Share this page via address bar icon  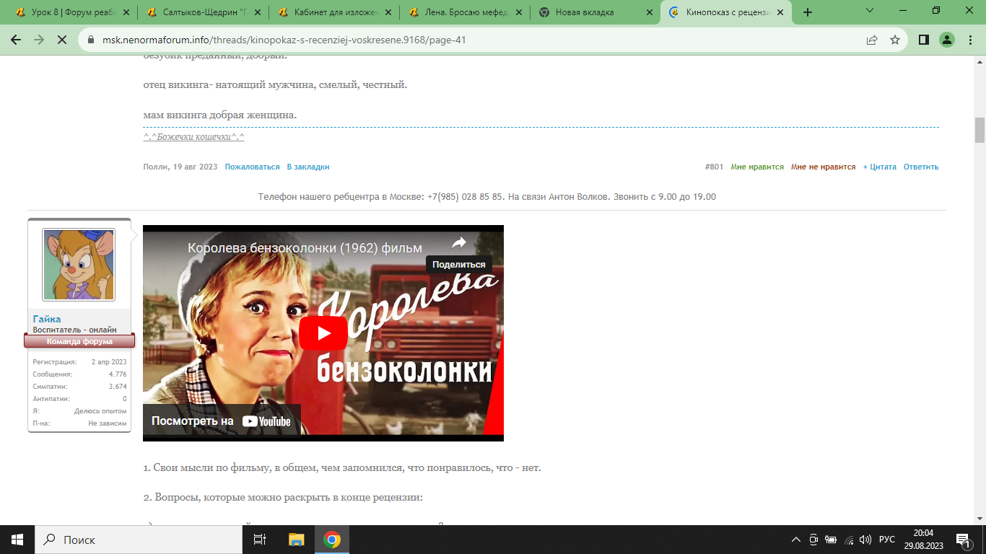click(x=872, y=40)
